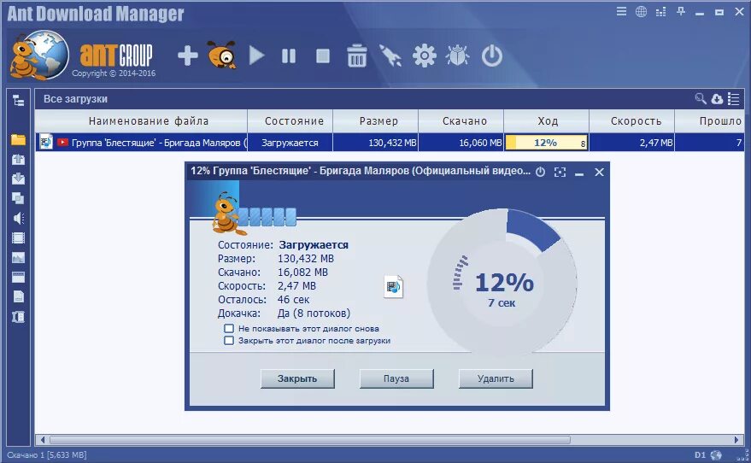Click the power shutdown icon in toolbar
751x463 pixels.
[x=492, y=56]
